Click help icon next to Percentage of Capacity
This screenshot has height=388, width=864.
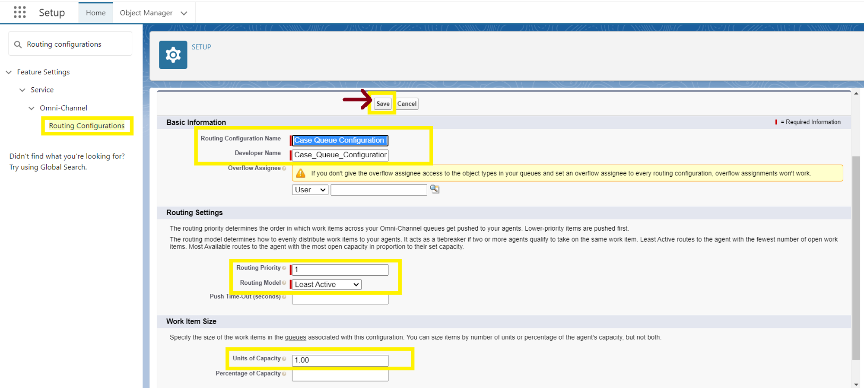click(x=284, y=374)
